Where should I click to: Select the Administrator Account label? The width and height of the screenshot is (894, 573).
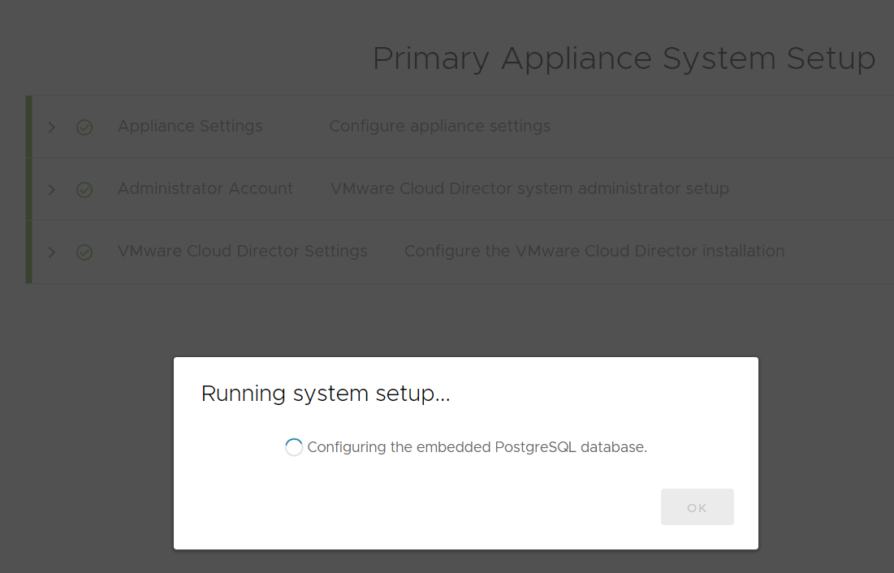(205, 189)
